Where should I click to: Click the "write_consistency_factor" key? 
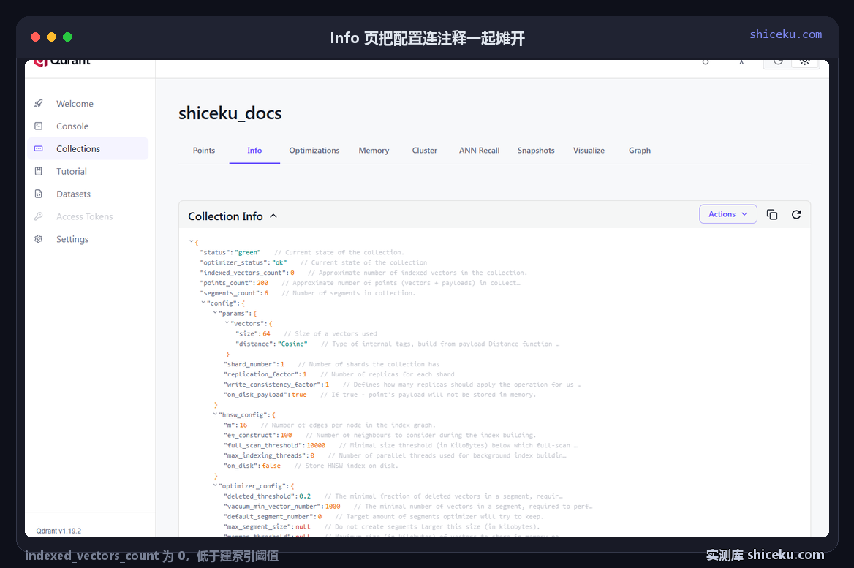point(273,384)
